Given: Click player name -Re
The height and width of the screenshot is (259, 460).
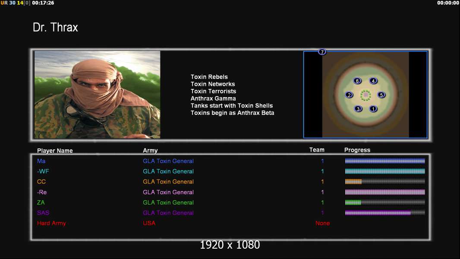Looking at the screenshot, I should coord(42,192).
